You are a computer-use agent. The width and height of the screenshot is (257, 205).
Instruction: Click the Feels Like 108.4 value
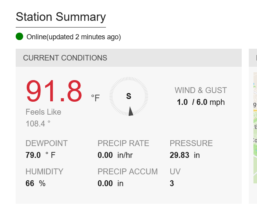coord(38,124)
